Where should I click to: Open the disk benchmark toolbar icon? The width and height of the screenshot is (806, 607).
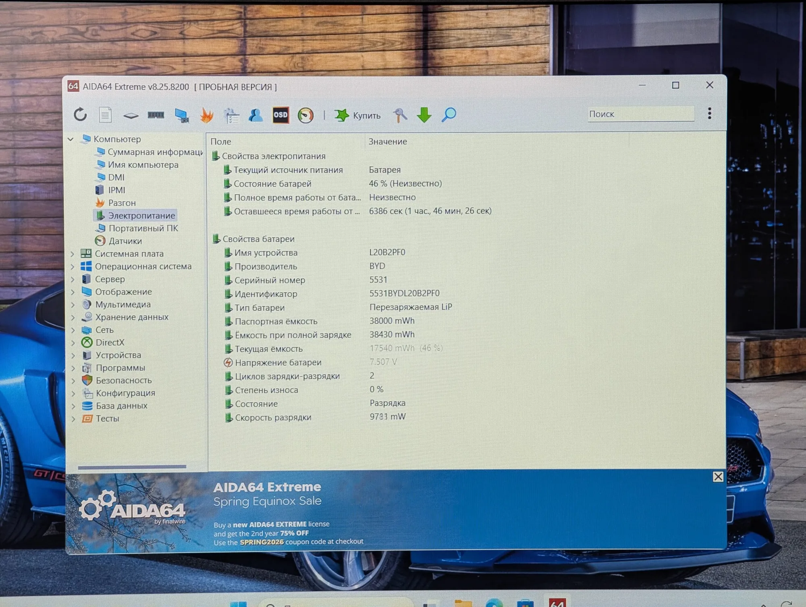click(131, 116)
